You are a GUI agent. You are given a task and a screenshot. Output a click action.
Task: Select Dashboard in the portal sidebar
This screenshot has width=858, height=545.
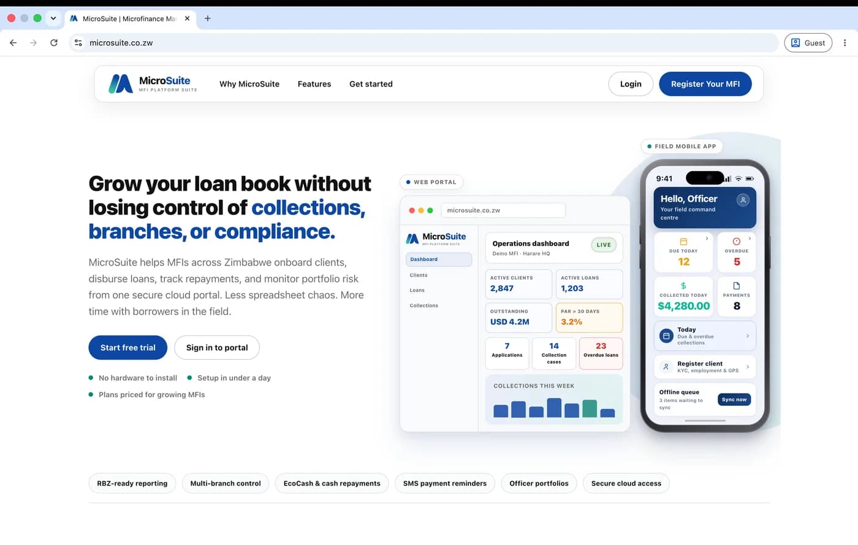coord(439,259)
